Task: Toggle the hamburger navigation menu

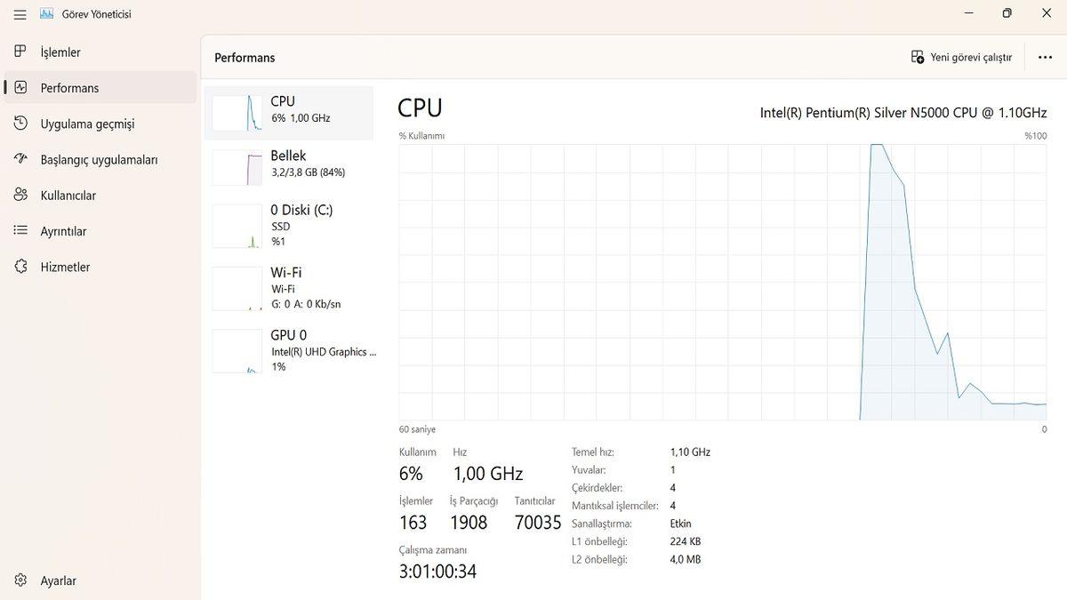Action: point(20,14)
